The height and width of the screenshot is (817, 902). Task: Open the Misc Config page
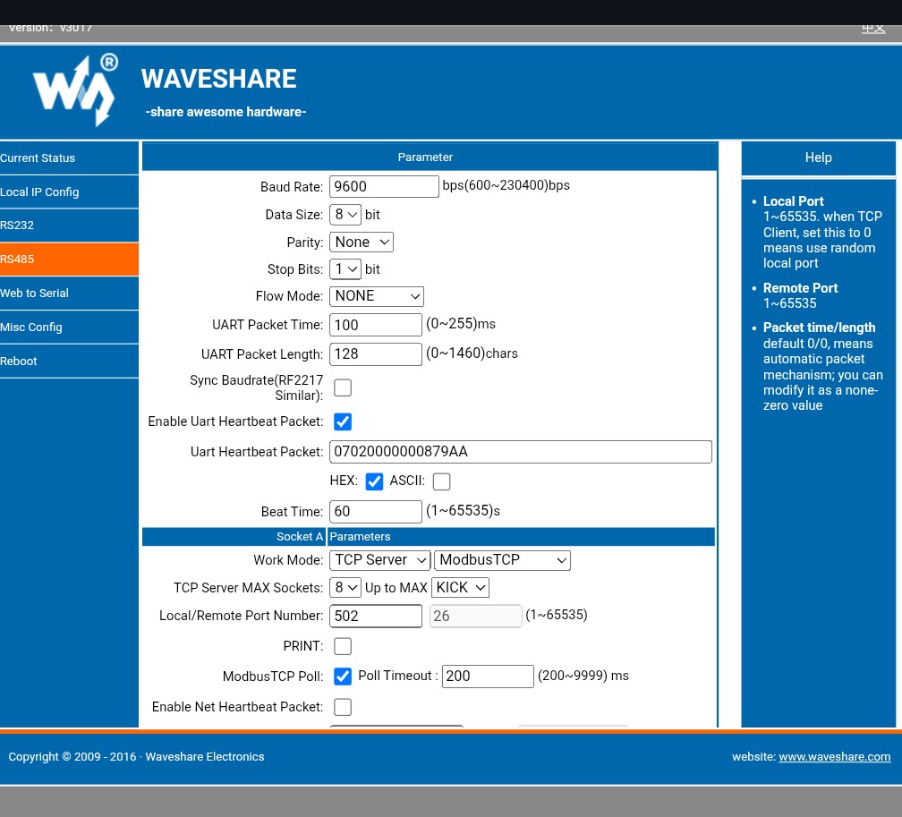[31, 328]
